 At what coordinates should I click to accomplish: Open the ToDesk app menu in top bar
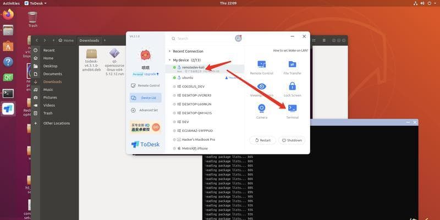(x=35, y=3)
